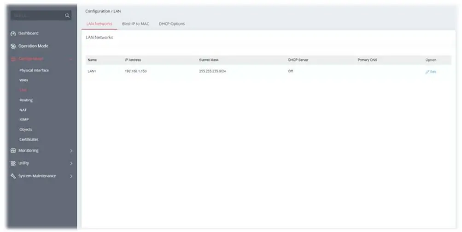Click the Dashboard gauge icon
This screenshot has width=462, height=232.
click(x=13, y=34)
